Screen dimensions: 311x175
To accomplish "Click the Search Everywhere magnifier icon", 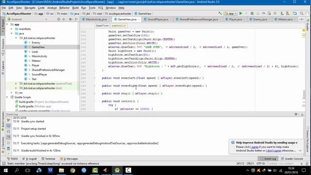I will click(302, 14).
